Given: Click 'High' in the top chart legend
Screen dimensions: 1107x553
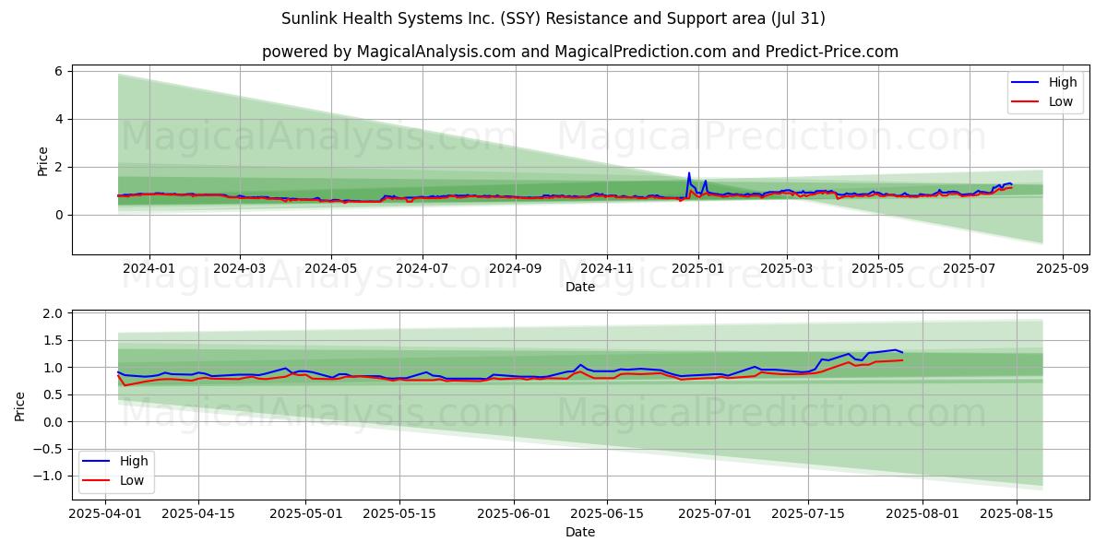Looking at the screenshot, I should 1062,83.
